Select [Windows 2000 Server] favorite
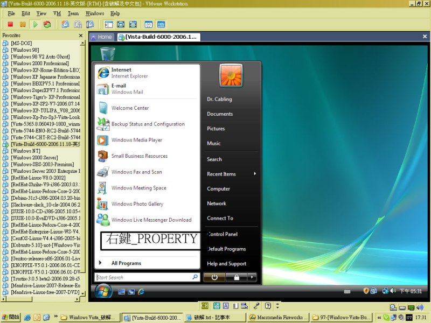Viewport: 431px width, 323px height. [x=34, y=158]
